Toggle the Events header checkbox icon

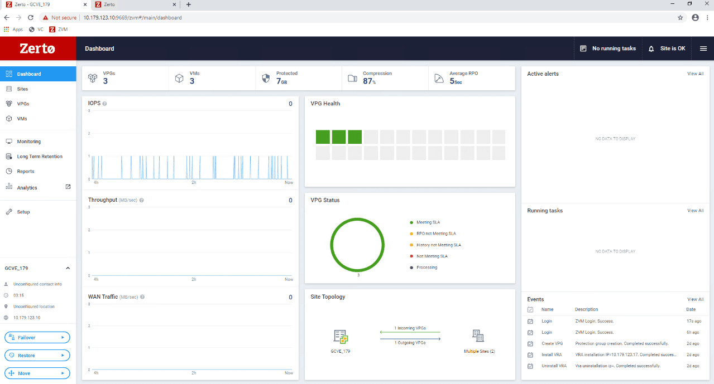coord(530,309)
